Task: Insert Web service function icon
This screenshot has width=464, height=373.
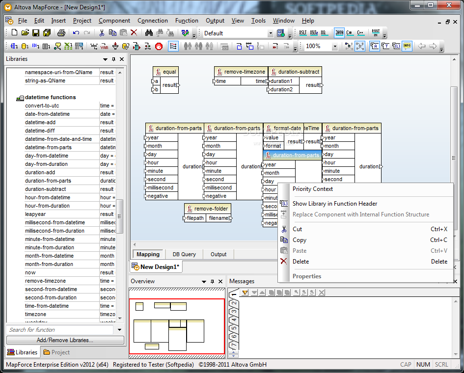Action: pos(57,46)
